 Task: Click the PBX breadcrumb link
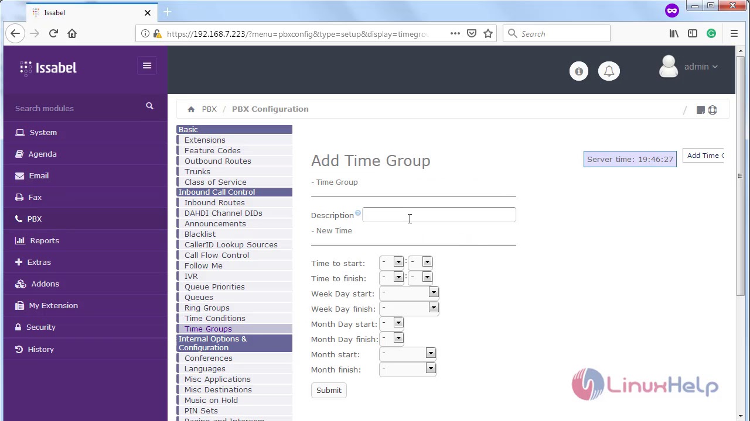pyautogui.click(x=209, y=109)
